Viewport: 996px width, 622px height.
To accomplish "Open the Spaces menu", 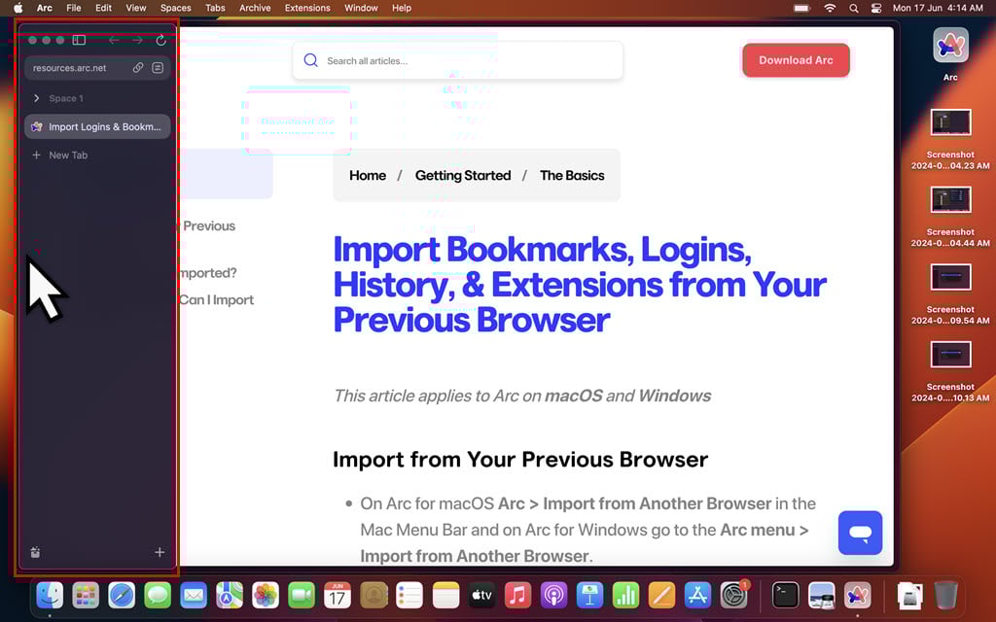I will [x=175, y=8].
